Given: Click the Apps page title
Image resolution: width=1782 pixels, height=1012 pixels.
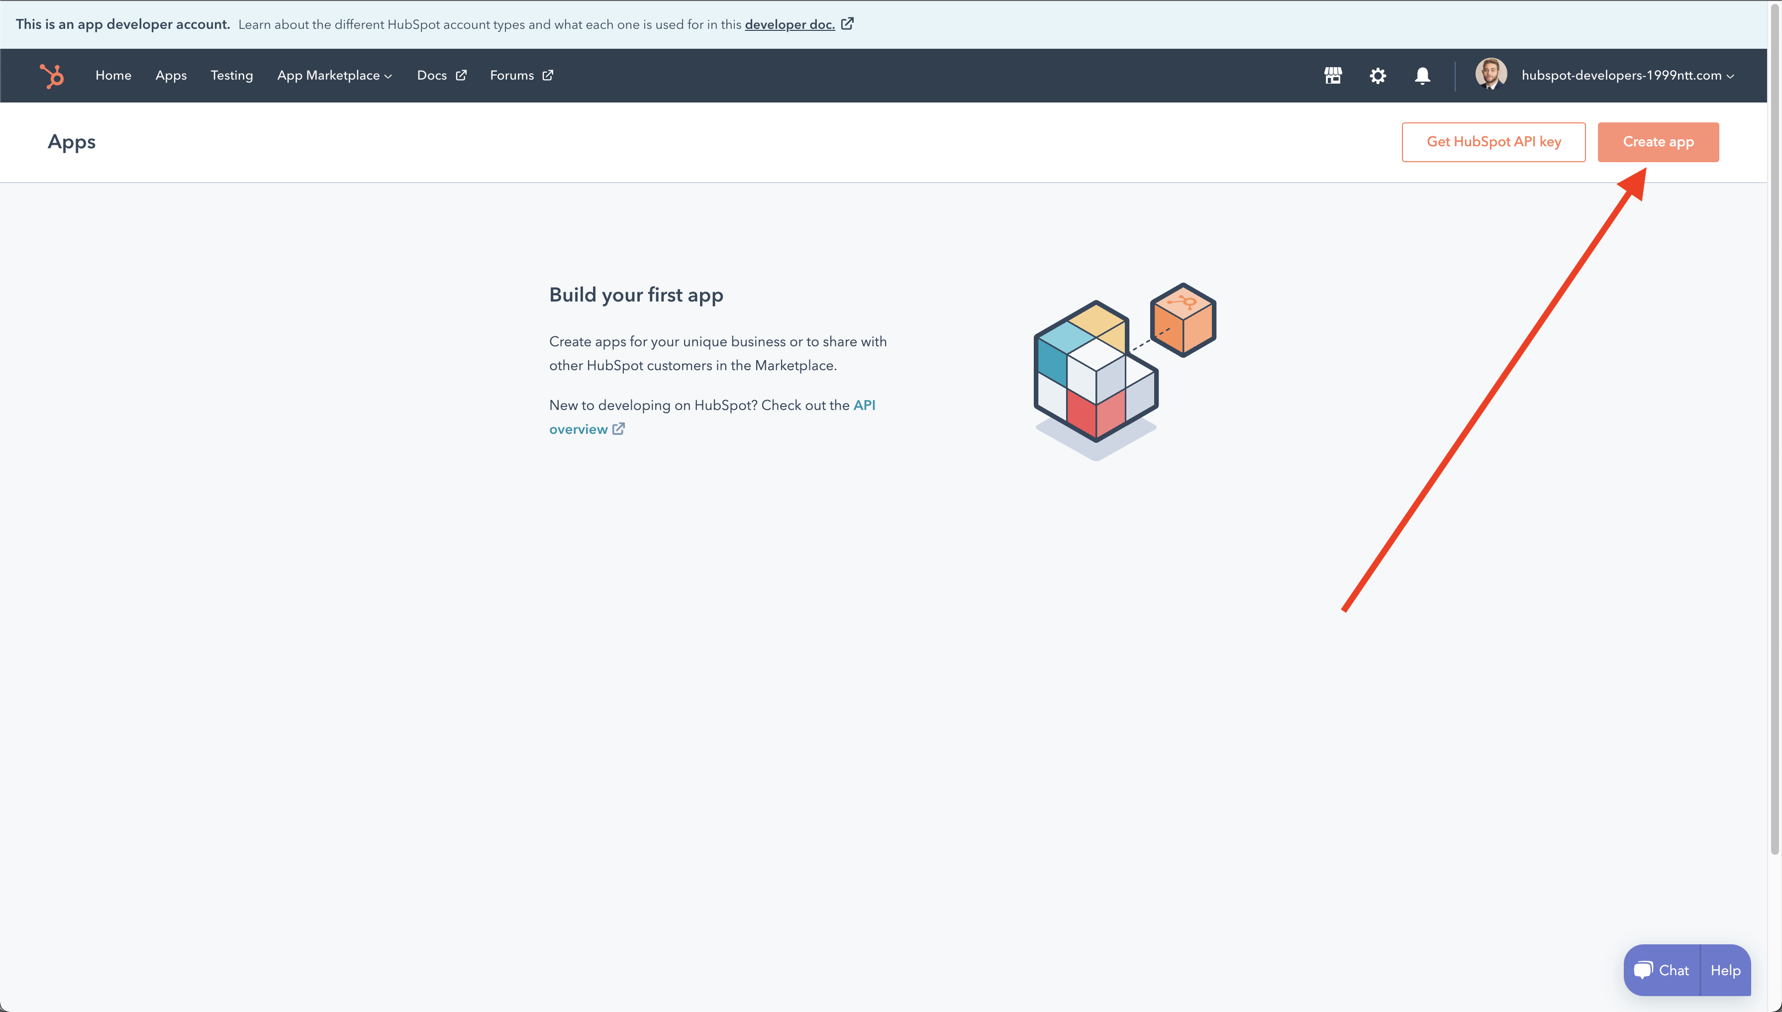Looking at the screenshot, I should (x=72, y=142).
